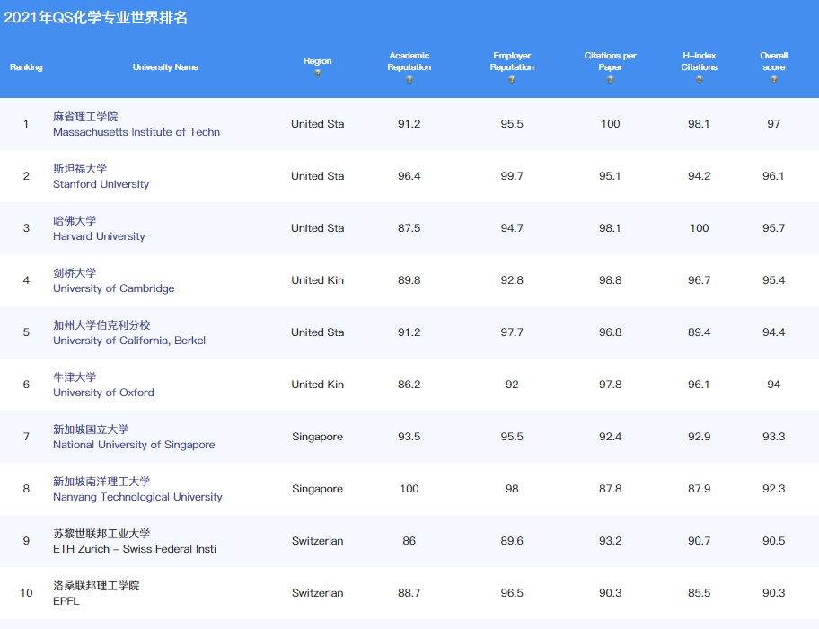
Task: Click the help icon under Citations per Paper
Action: (x=610, y=80)
